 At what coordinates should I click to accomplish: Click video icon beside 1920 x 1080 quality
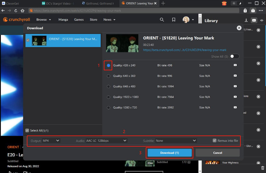(x=235, y=97)
